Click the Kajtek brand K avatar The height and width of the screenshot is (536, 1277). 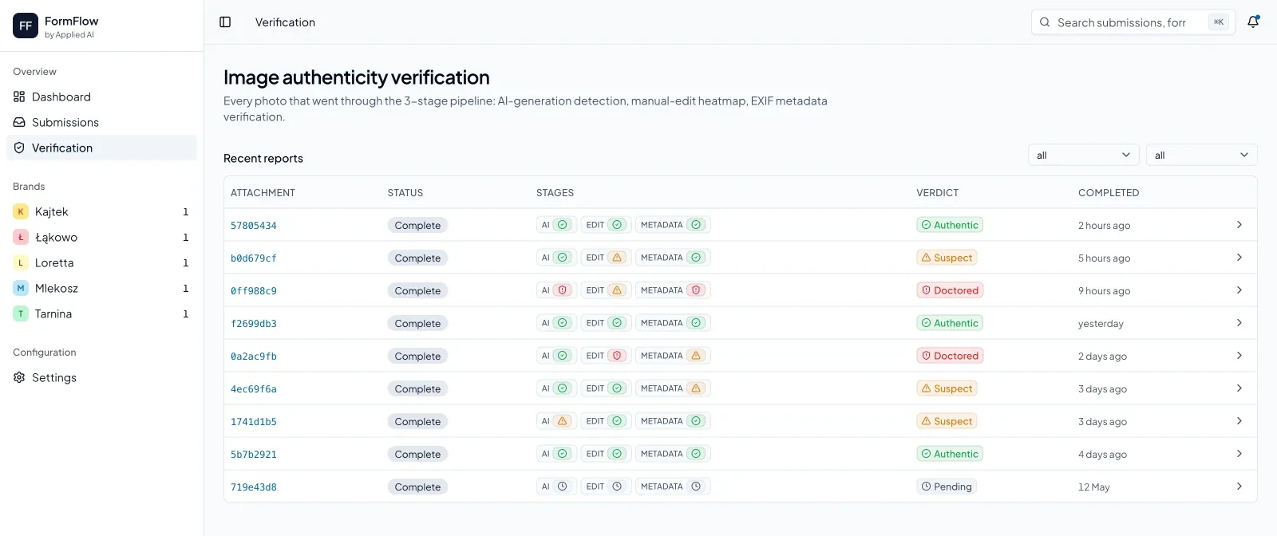(x=21, y=211)
